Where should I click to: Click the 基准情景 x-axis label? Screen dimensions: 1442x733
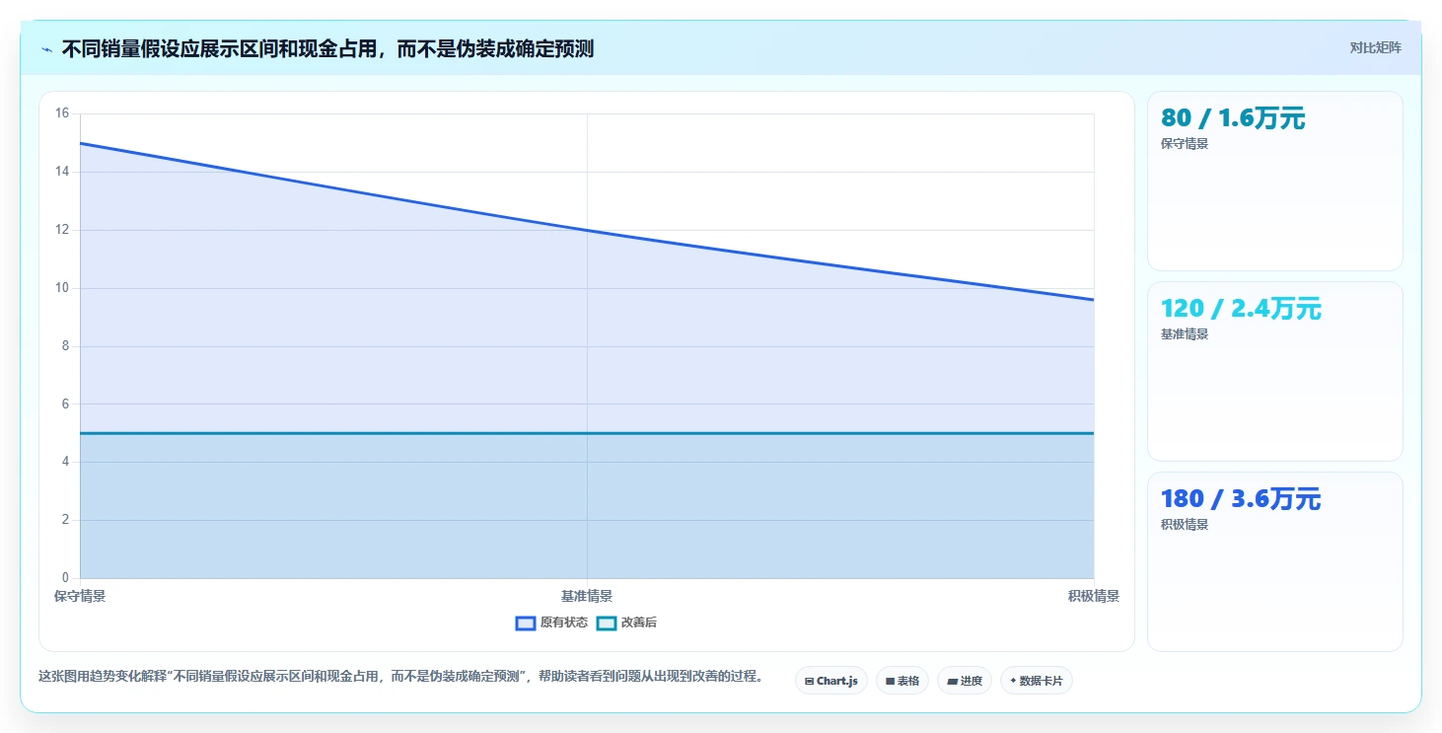[x=587, y=596]
